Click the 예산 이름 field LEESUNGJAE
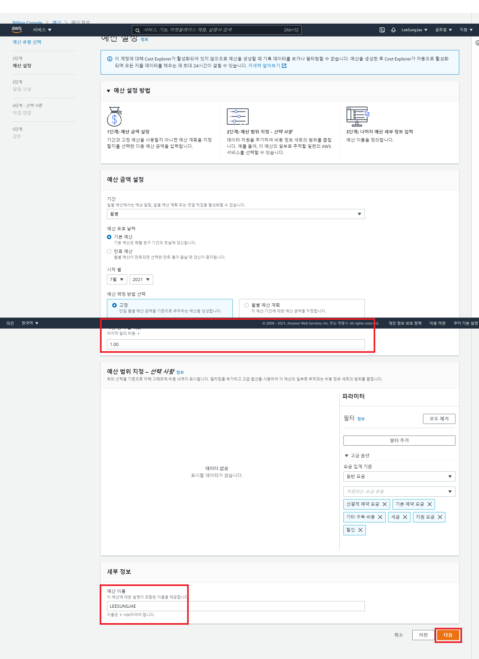This screenshot has height=659, width=479. click(x=236, y=606)
